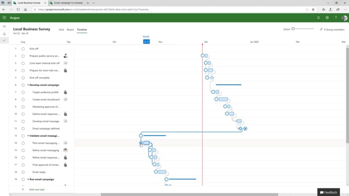Open the user profile avatar
The width and height of the screenshot is (349, 196).
[344, 18]
